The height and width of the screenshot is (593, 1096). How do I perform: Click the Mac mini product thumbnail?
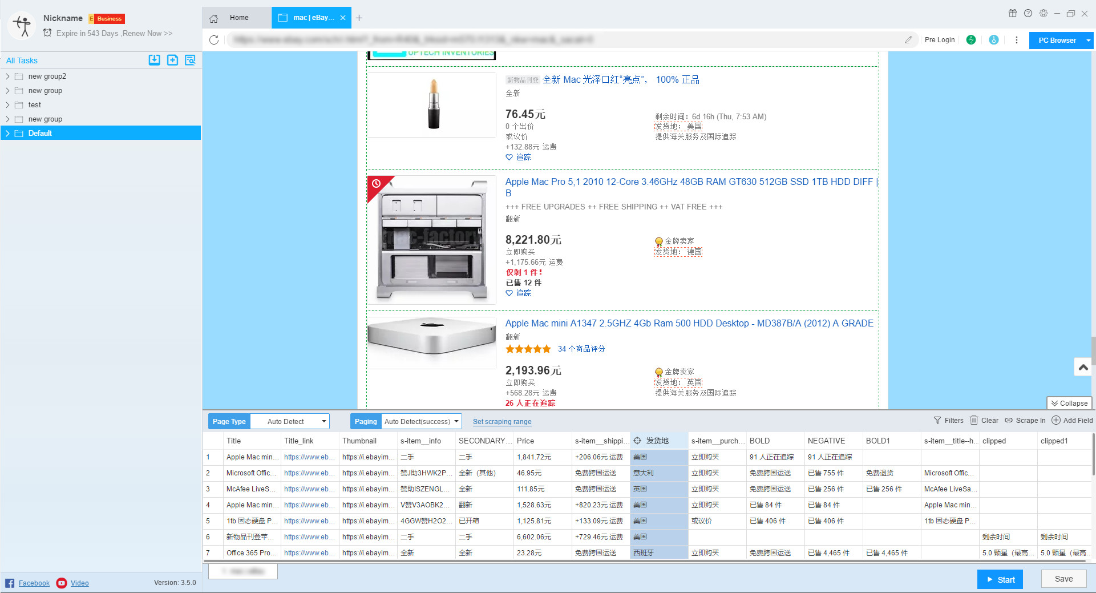tap(432, 342)
